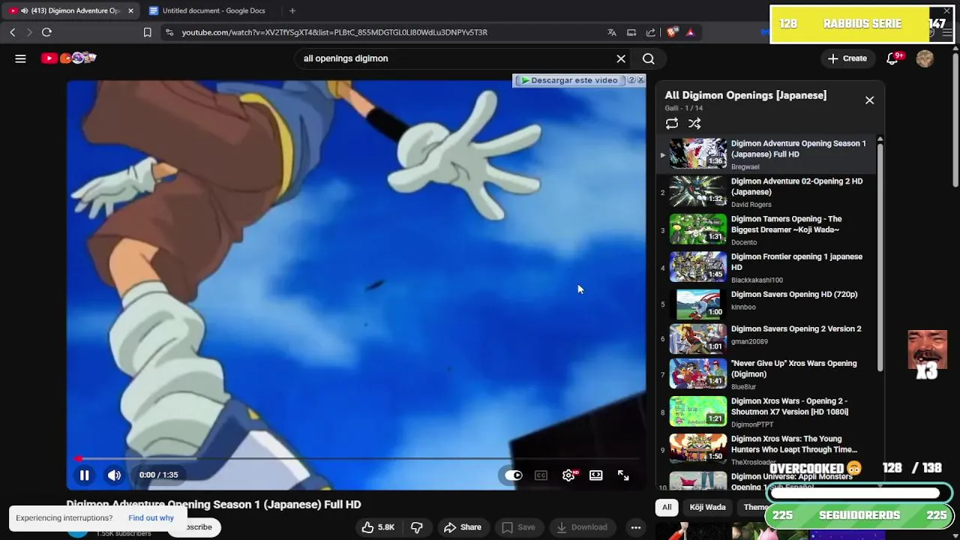Bookmark this page icon
960x540 pixels.
147,32
